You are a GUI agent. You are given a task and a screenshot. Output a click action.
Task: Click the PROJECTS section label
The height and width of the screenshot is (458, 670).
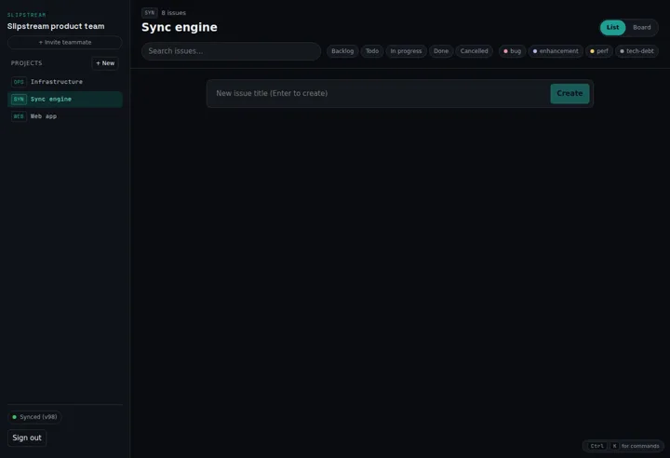tap(26, 63)
